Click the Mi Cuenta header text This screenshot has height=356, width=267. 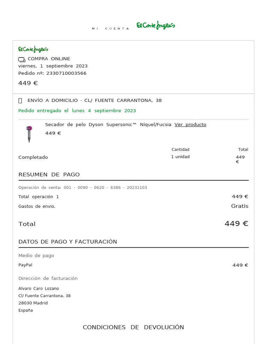click(x=110, y=29)
